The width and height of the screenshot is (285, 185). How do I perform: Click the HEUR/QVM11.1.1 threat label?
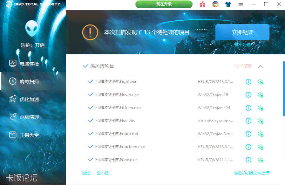coord(215,160)
